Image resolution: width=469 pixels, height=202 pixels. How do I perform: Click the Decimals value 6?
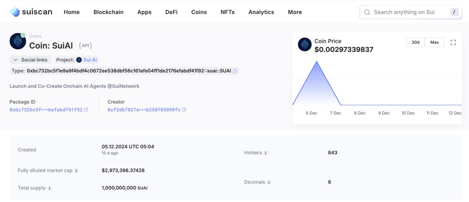coord(329,182)
